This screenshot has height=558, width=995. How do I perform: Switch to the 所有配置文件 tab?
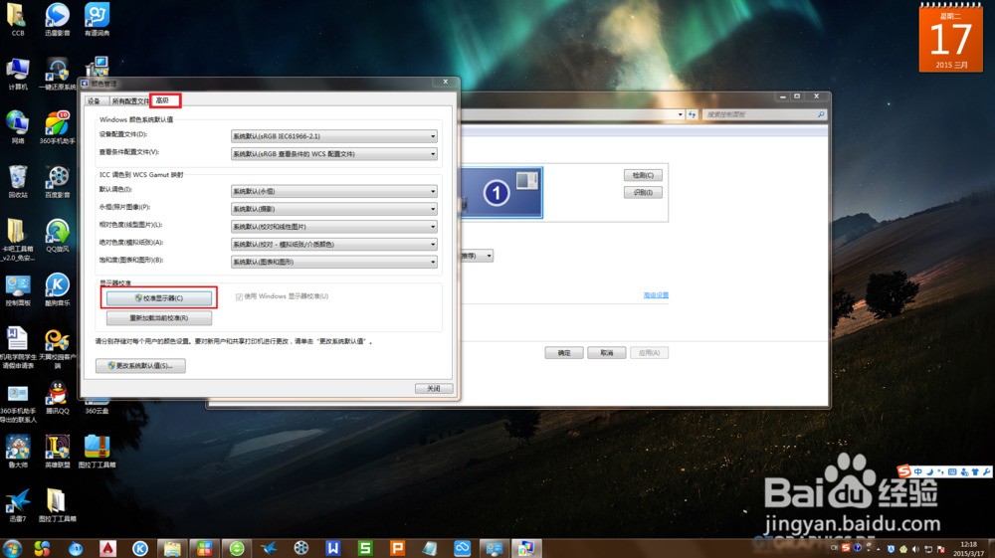click(x=130, y=100)
